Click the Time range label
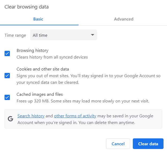The image size is (167, 153). tap(15, 35)
